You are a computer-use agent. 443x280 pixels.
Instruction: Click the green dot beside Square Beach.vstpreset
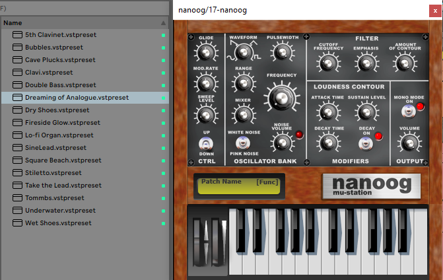tap(163, 160)
